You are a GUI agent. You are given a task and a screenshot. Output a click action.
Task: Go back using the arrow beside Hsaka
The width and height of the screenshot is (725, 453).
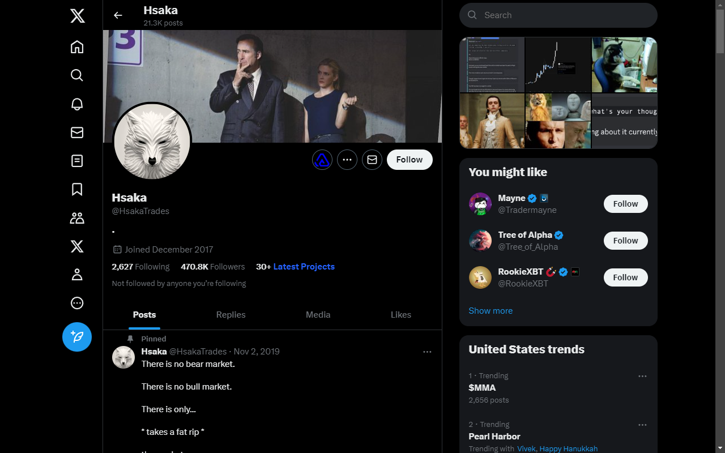tap(118, 15)
